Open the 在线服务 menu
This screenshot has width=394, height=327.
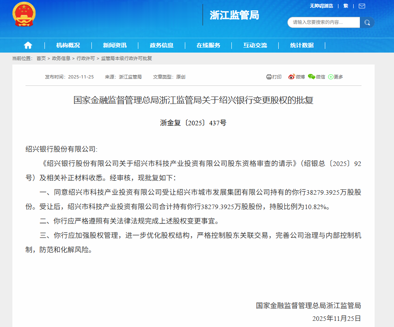(x=208, y=45)
